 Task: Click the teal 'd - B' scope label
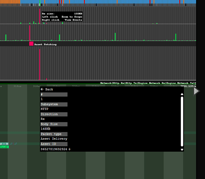pyautogui.click(x=4, y=144)
